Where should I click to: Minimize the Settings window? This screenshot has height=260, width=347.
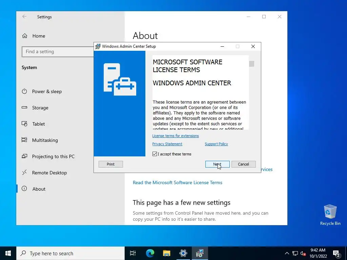pos(248,17)
